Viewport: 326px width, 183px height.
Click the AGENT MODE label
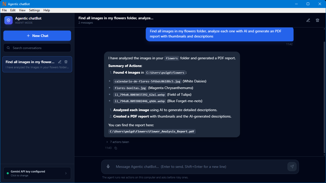[24, 23]
